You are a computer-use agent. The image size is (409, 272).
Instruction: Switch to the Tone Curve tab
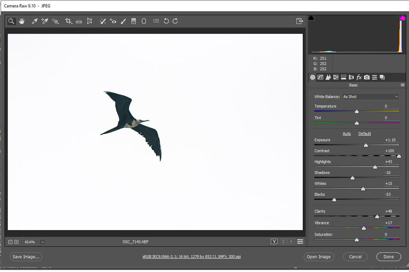coord(320,77)
